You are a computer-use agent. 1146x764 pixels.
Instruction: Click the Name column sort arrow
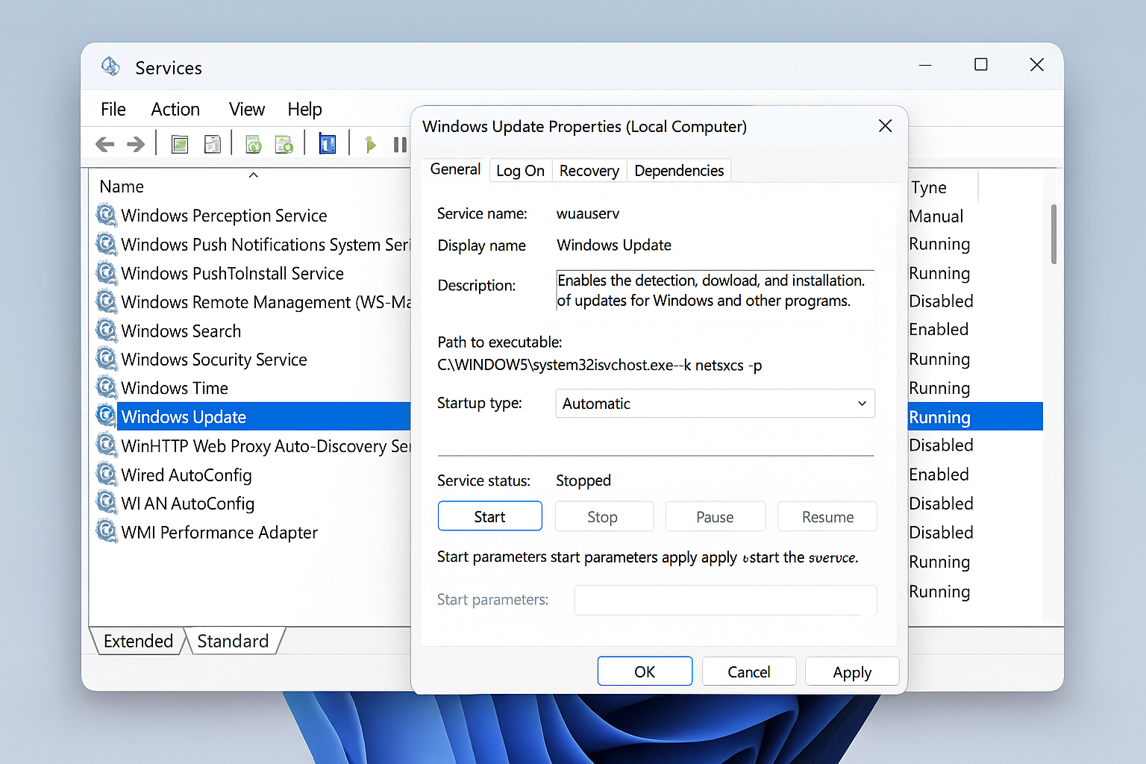tap(254, 175)
